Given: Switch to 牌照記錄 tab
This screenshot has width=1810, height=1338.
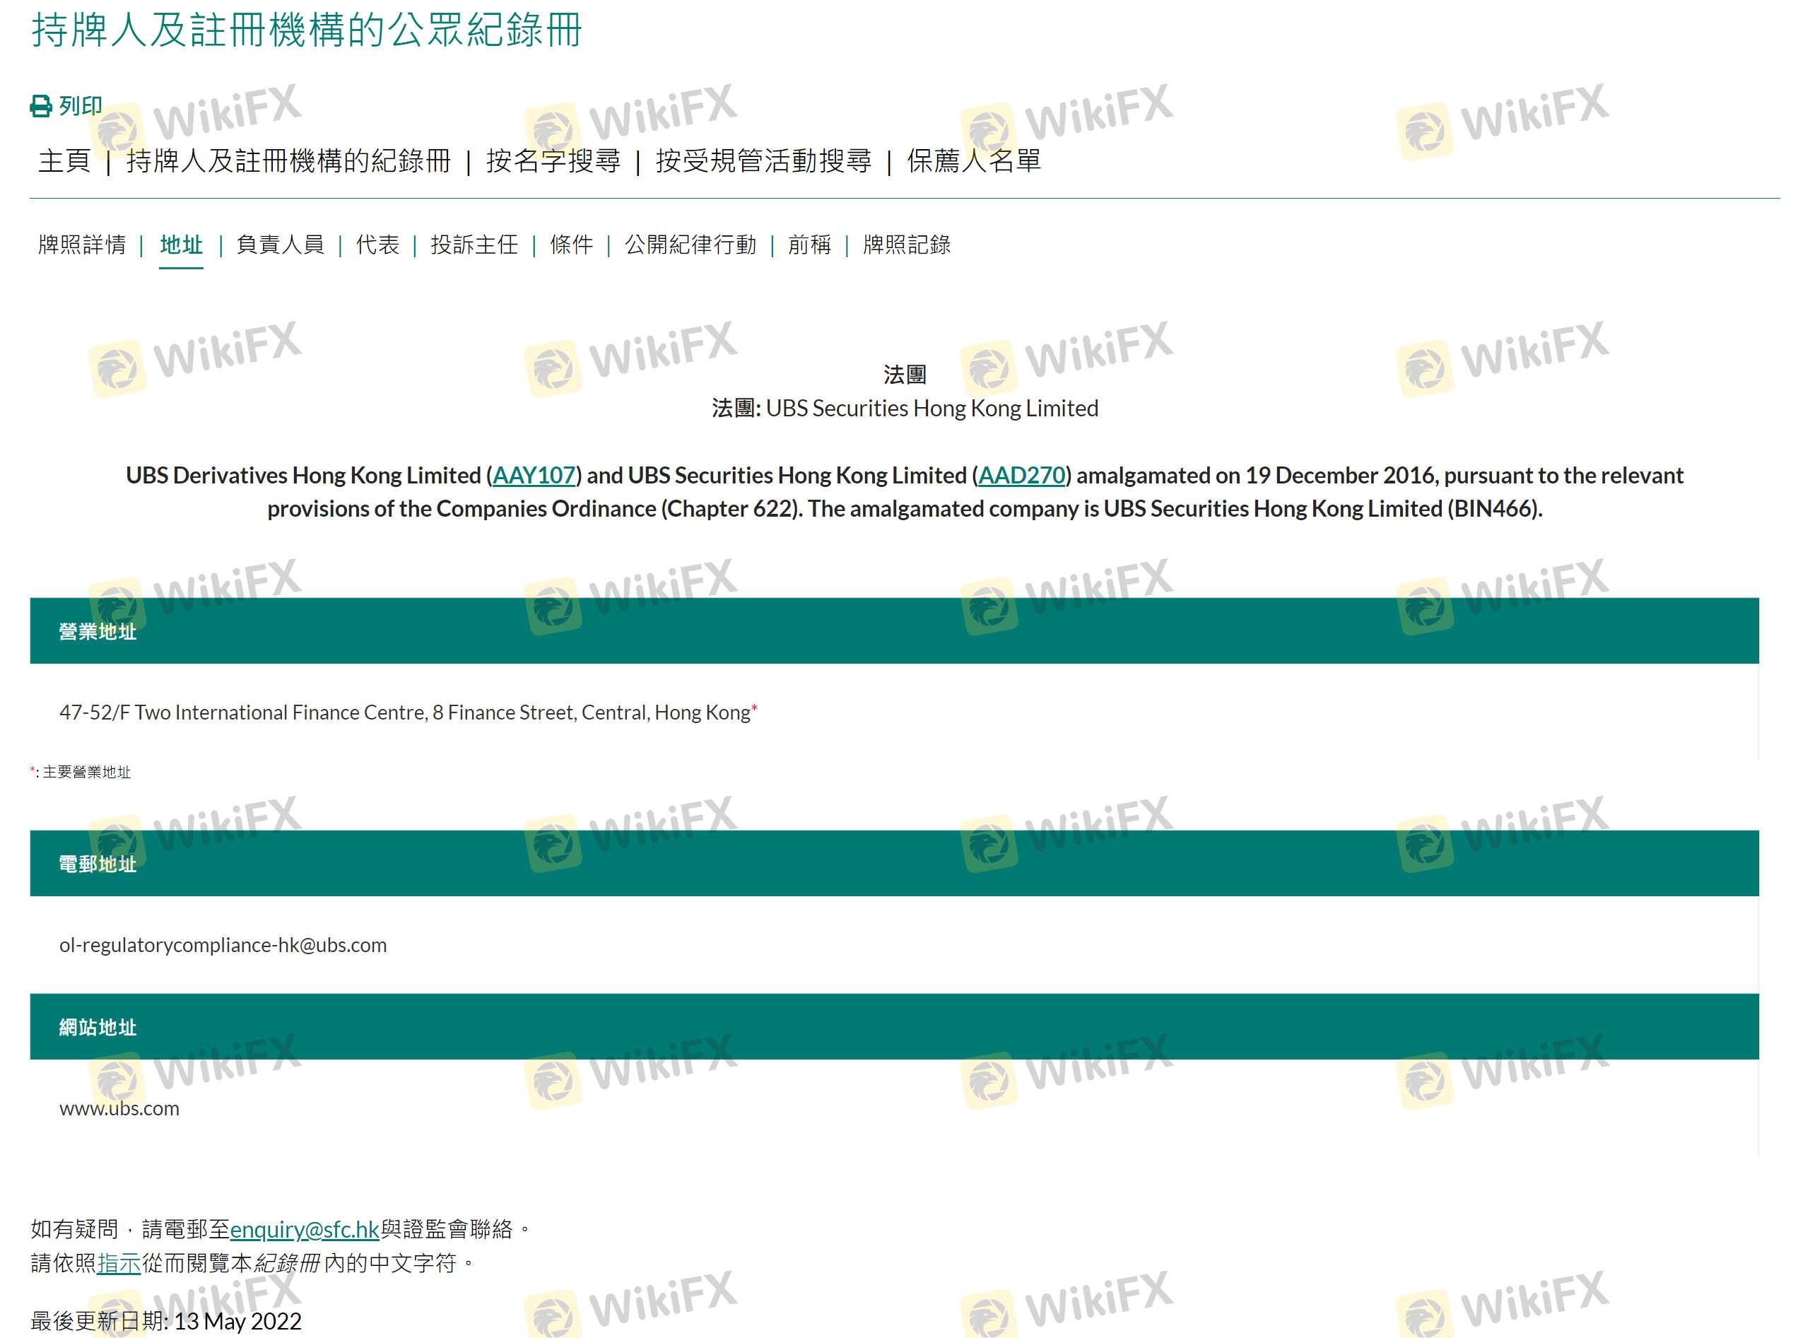Looking at the screenshot, I should [x=906, y=244].
